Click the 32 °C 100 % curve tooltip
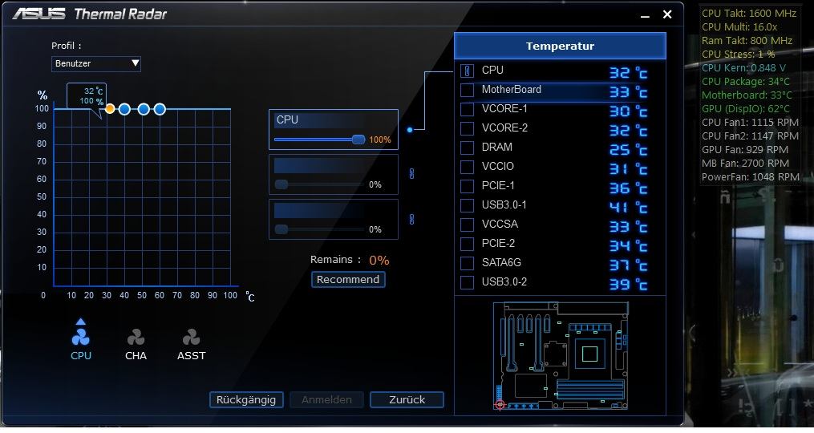The image size is (814, 433). [87, 96]
